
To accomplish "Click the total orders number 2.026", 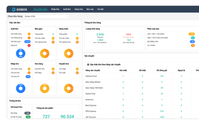I will click(x=100, y=34).
